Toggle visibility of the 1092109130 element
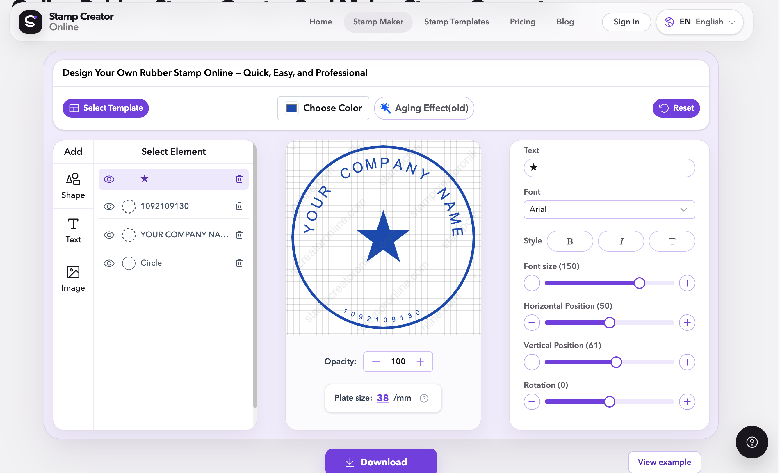The width and height of the screenshot is (780, 473). pos(109,207)
